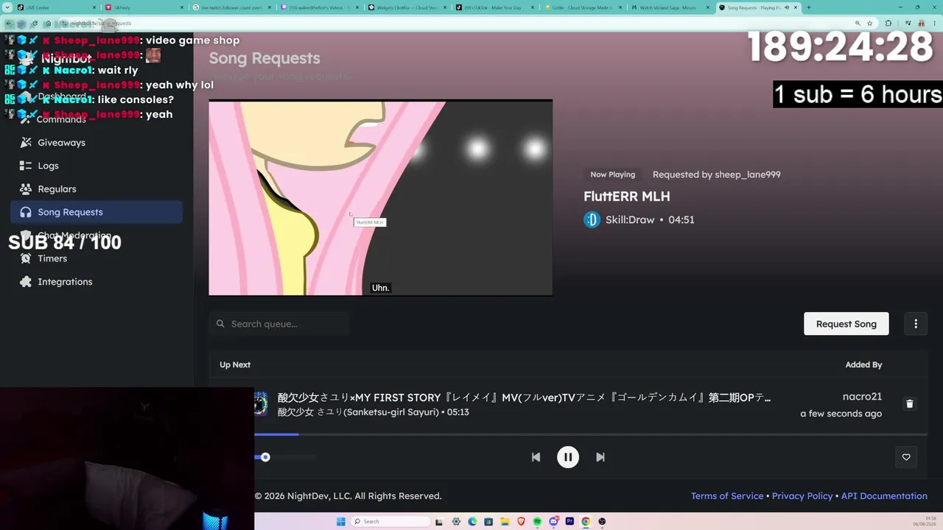Open Brave browser from the taskbar

521,522
